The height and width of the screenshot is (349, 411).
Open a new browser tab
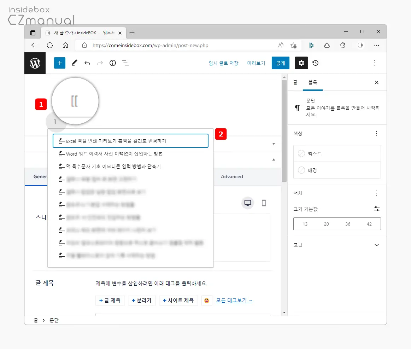point(132,33)
